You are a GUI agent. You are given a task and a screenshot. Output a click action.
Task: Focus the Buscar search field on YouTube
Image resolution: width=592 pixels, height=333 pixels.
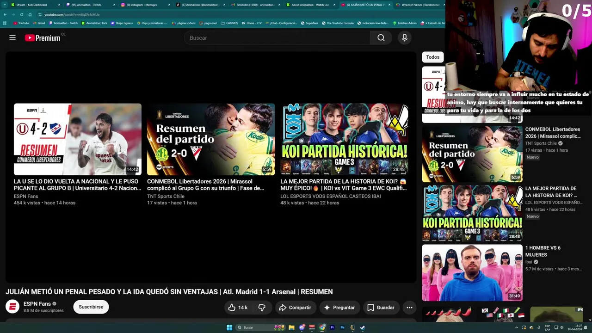[277, 38]
